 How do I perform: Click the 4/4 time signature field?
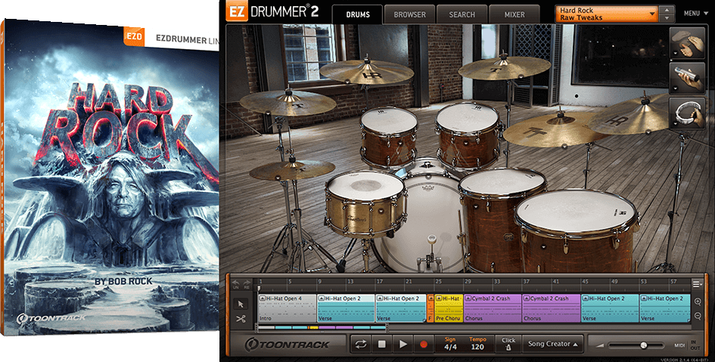pyautogui.click(x=450, y=344)
